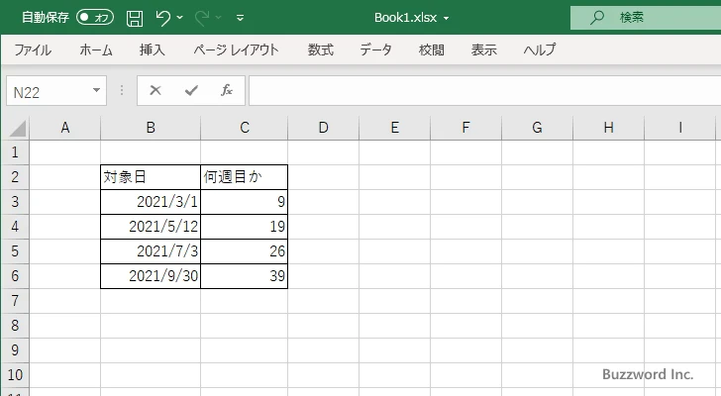Select the cell containing 2021/3/1
This screenshot has height=396, width=721.
pyautogui.click(x=151, y=202)
